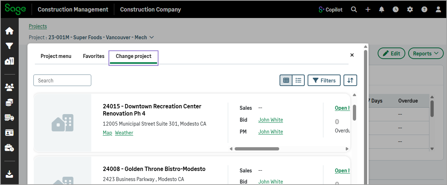The width and height of the screenshot is (447, 185).
Task: Open Weather link for Downtown Recreation Center
Action: pos(124,133)
